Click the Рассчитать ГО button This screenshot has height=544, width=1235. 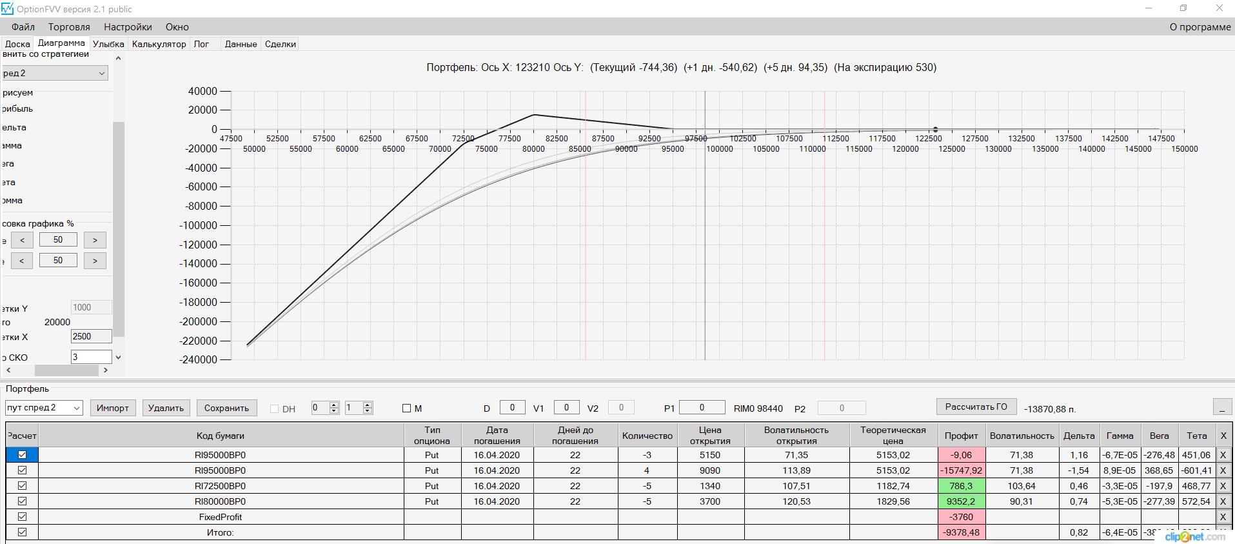(x=976, y=407)
